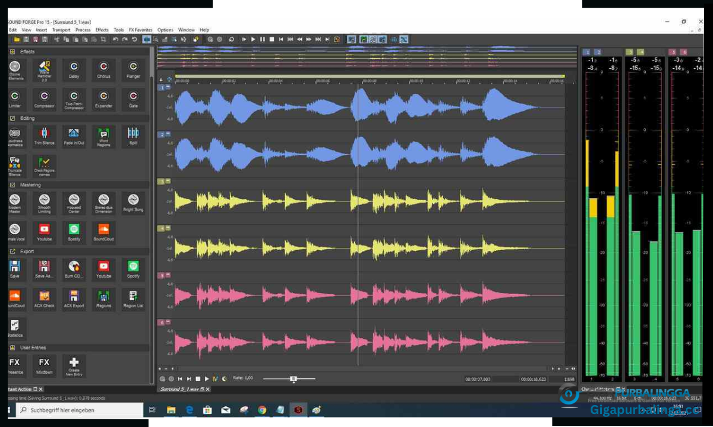Click Record button in window transport bar
The width and height of the screenshot is (713, 427).
coord(171,378)
